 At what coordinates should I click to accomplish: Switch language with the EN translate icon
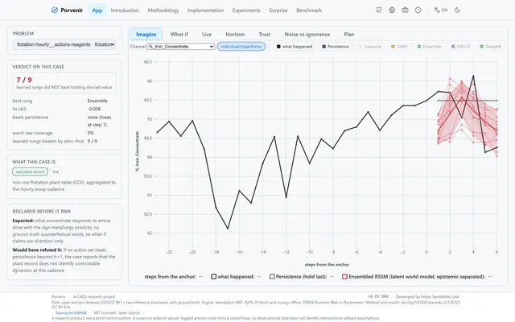440,10
